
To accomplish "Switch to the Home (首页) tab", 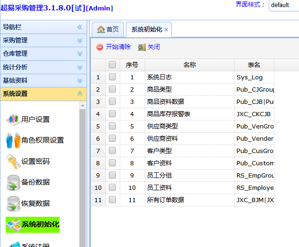I will [108, 29].
